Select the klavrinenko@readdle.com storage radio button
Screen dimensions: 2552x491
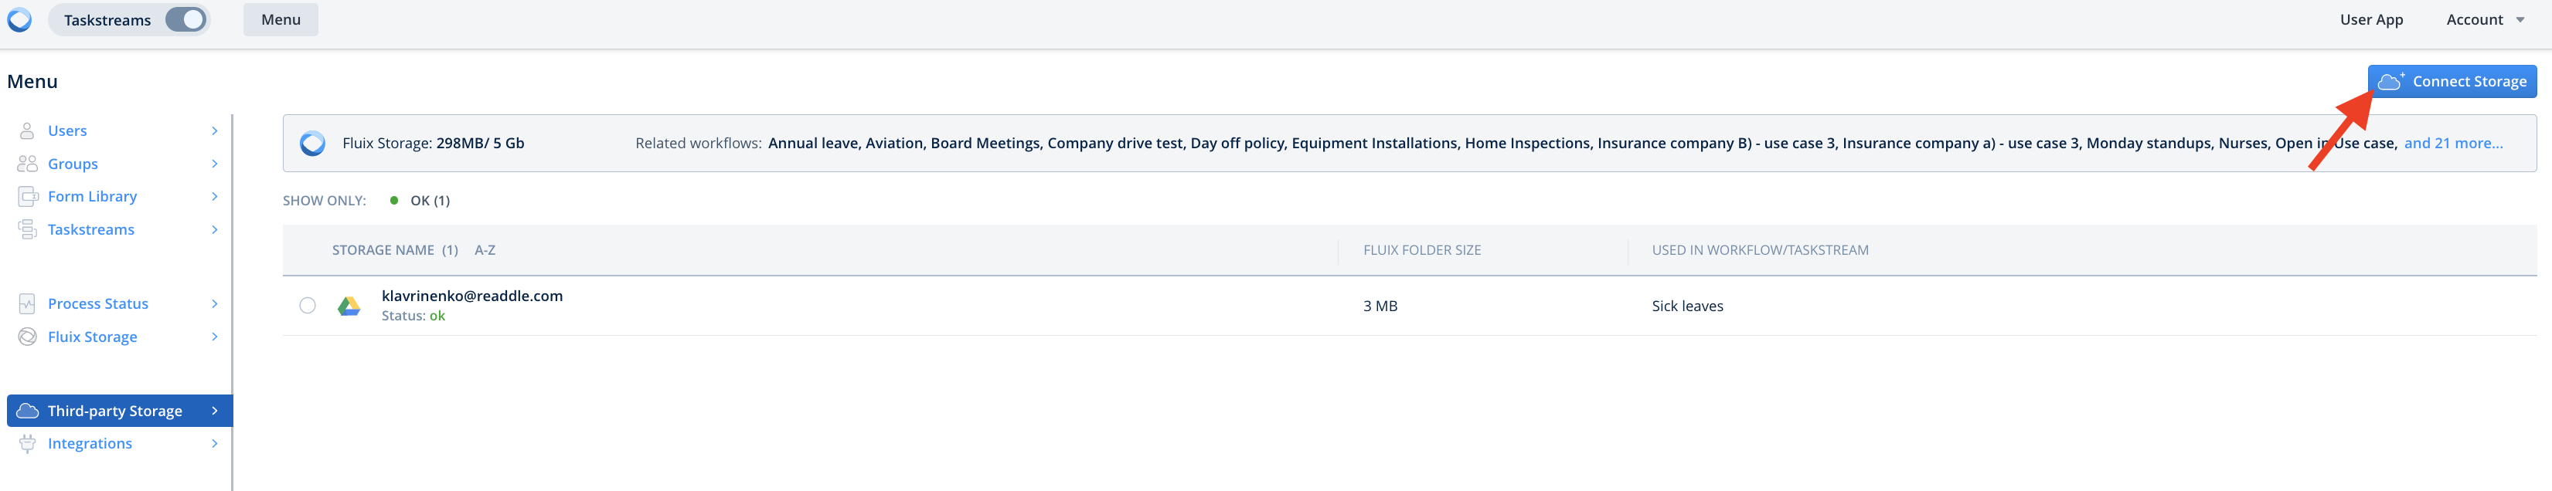pos(307,306)
